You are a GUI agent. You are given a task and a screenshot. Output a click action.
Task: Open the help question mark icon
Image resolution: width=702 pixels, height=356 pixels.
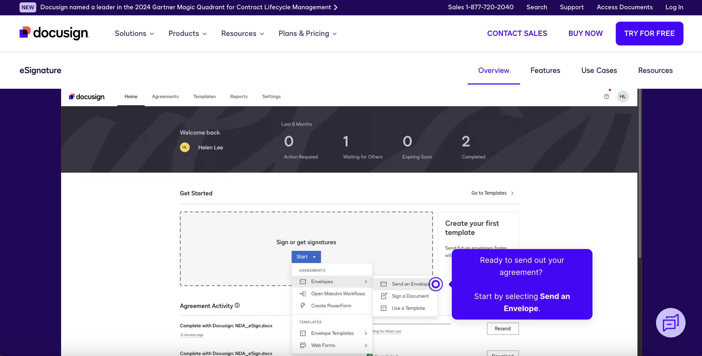pyautogui.click(x=606, y=96)
